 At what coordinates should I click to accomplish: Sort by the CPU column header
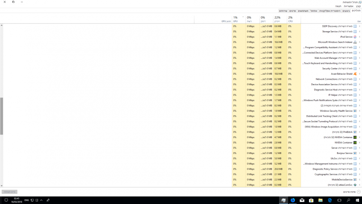point(294,19)
